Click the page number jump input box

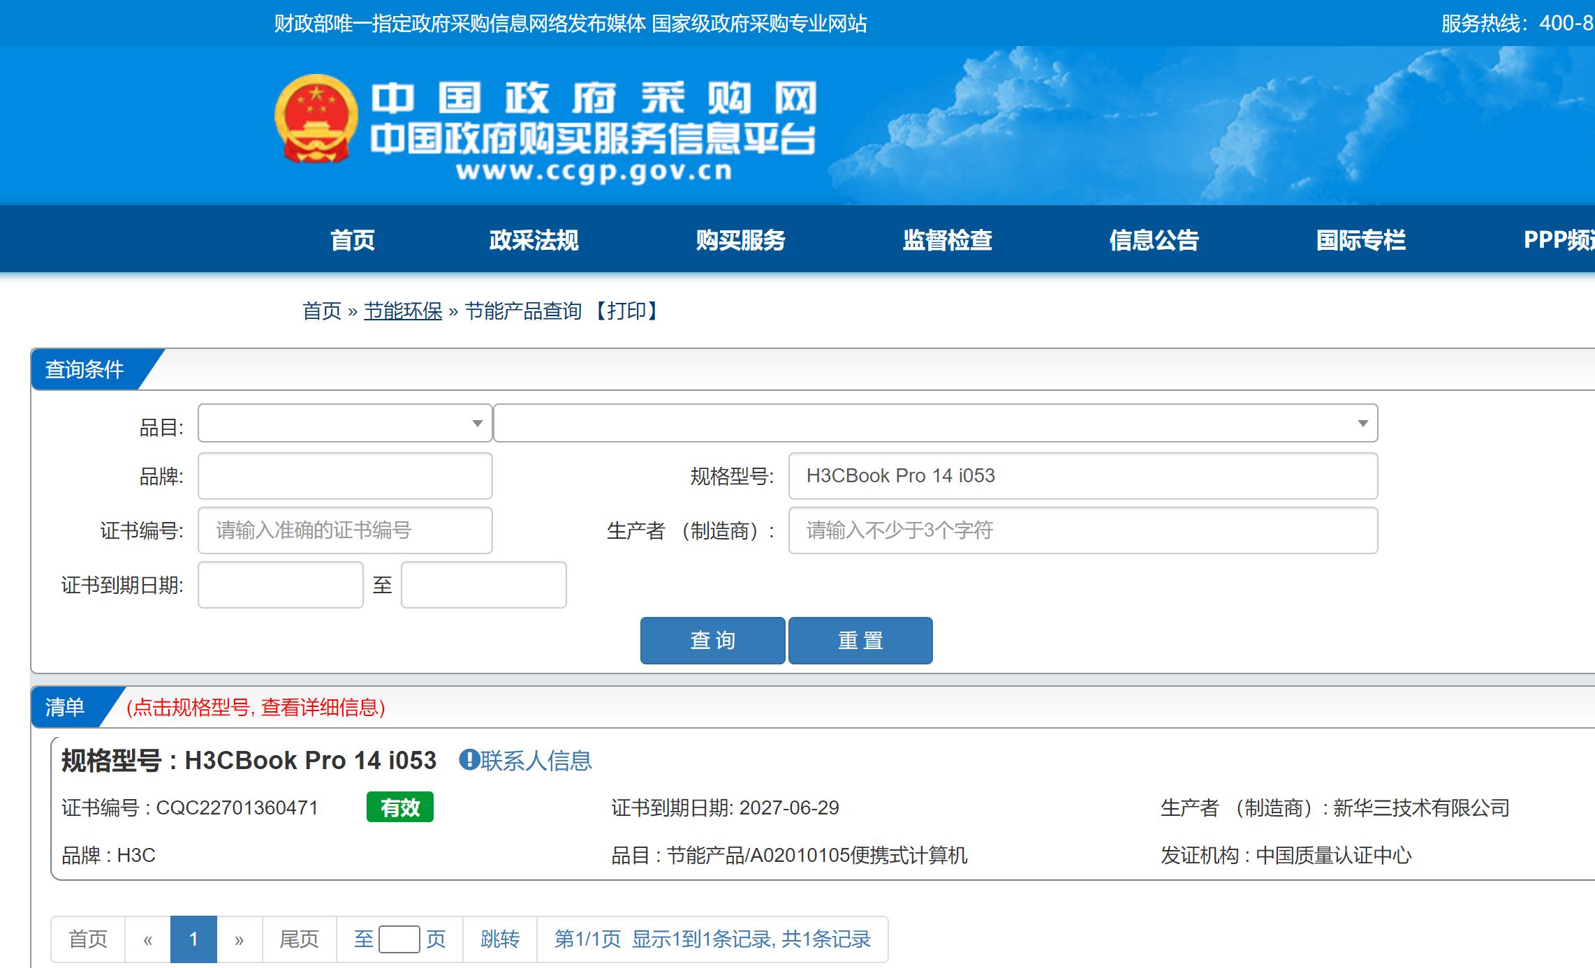pyautogui.click(x=399, y=939)
